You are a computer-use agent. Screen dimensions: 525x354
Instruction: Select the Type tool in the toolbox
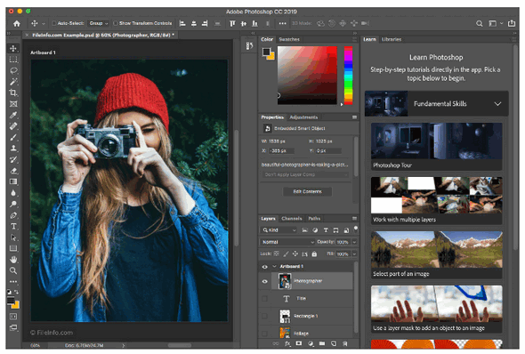[13, 226]
